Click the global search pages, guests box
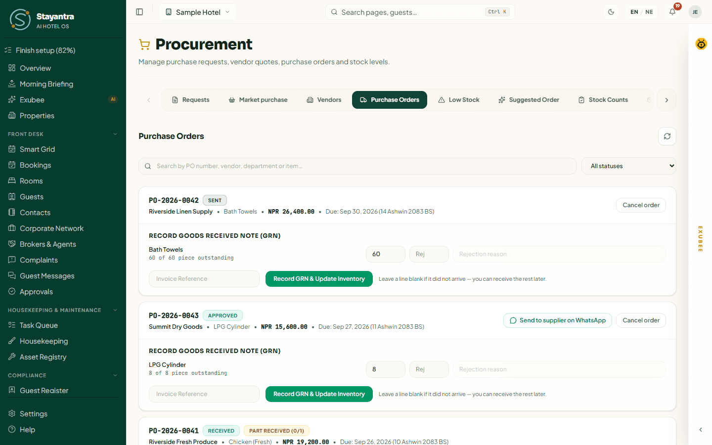Viewport: 712px width, 445px height. 420,12
